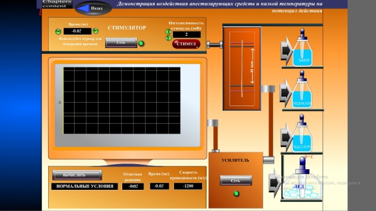Click the red СТИМУЛ button

click(x=186, y=44)
